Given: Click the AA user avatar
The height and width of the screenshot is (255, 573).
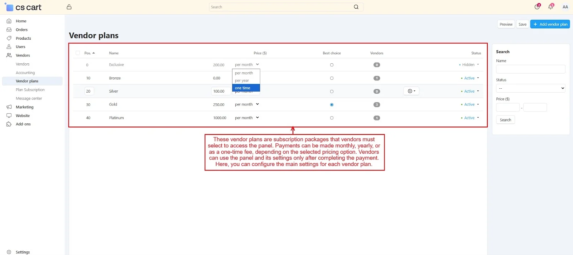Looking at the screenshot, I should pos(565,7).
